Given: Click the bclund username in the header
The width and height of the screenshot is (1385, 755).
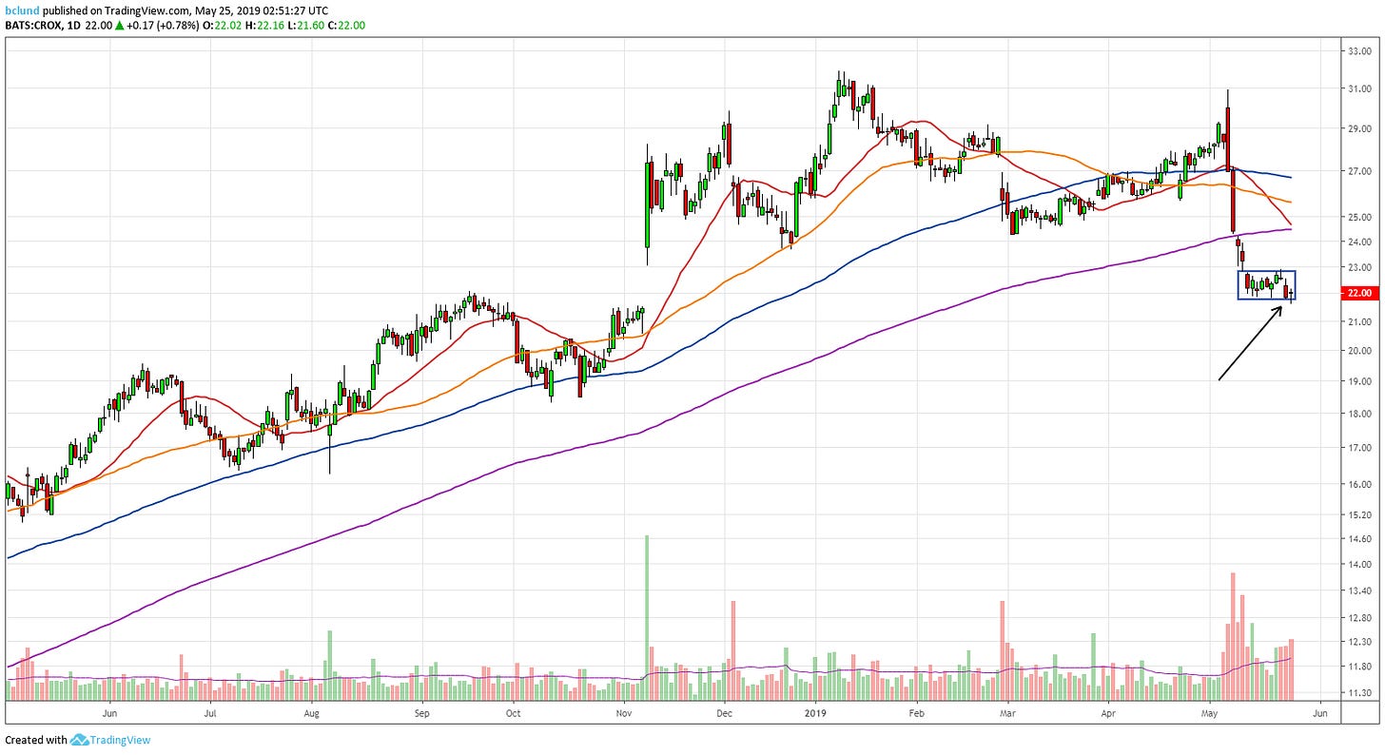Looking at the screenshot, I should click(x=22, y=10).
